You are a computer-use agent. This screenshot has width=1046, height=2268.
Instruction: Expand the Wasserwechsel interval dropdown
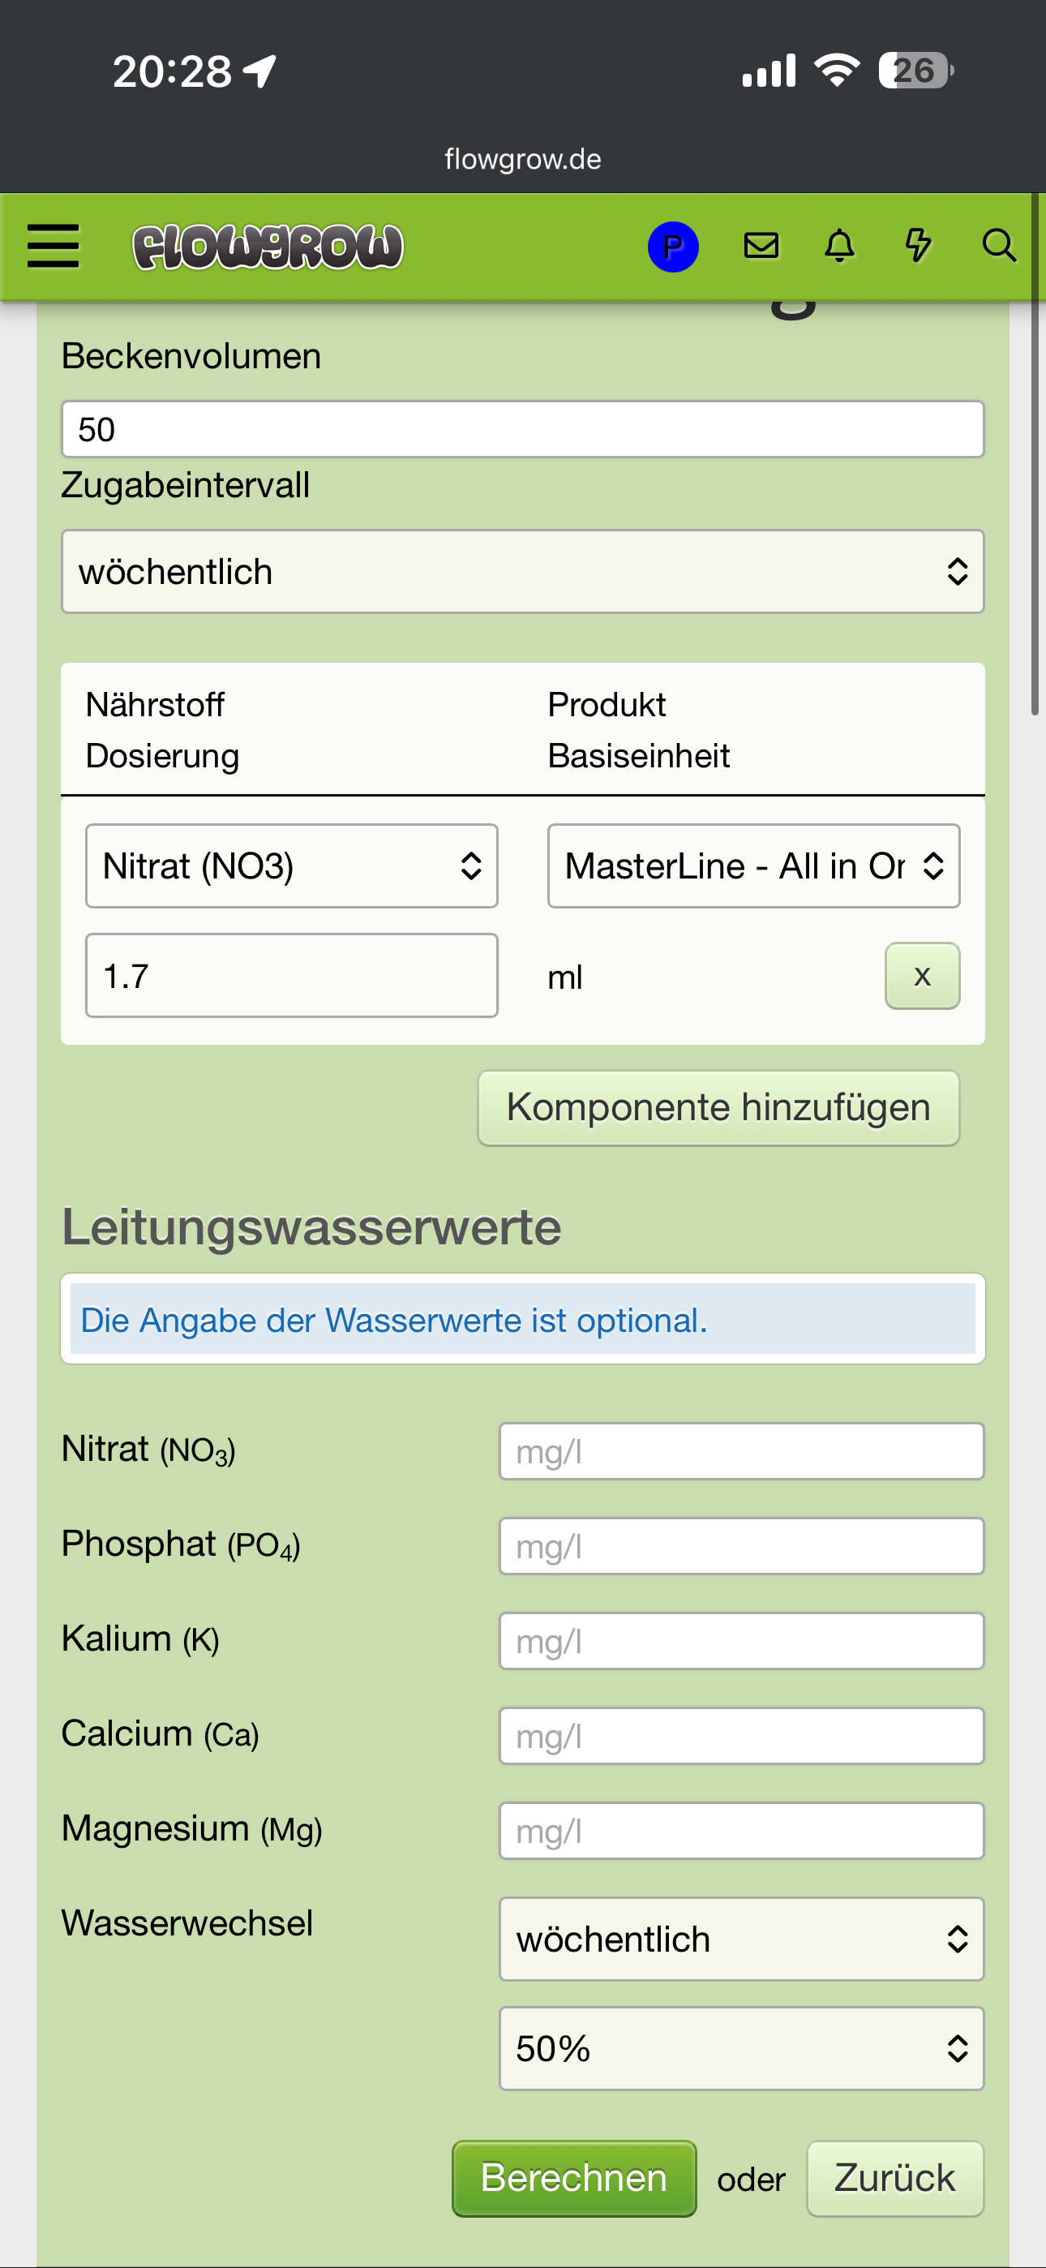pyautogui.click(x=740, y=1939)
